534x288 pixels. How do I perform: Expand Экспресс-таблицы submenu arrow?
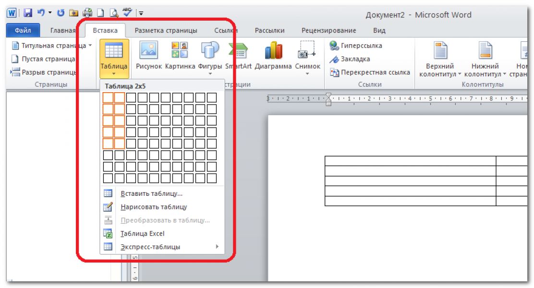point(217,246)
